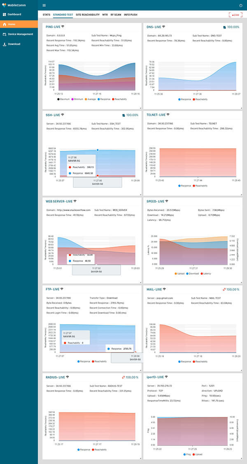Click the hamburger menu icon in header
The image size is (247, 464).
[x=44, y=5]
